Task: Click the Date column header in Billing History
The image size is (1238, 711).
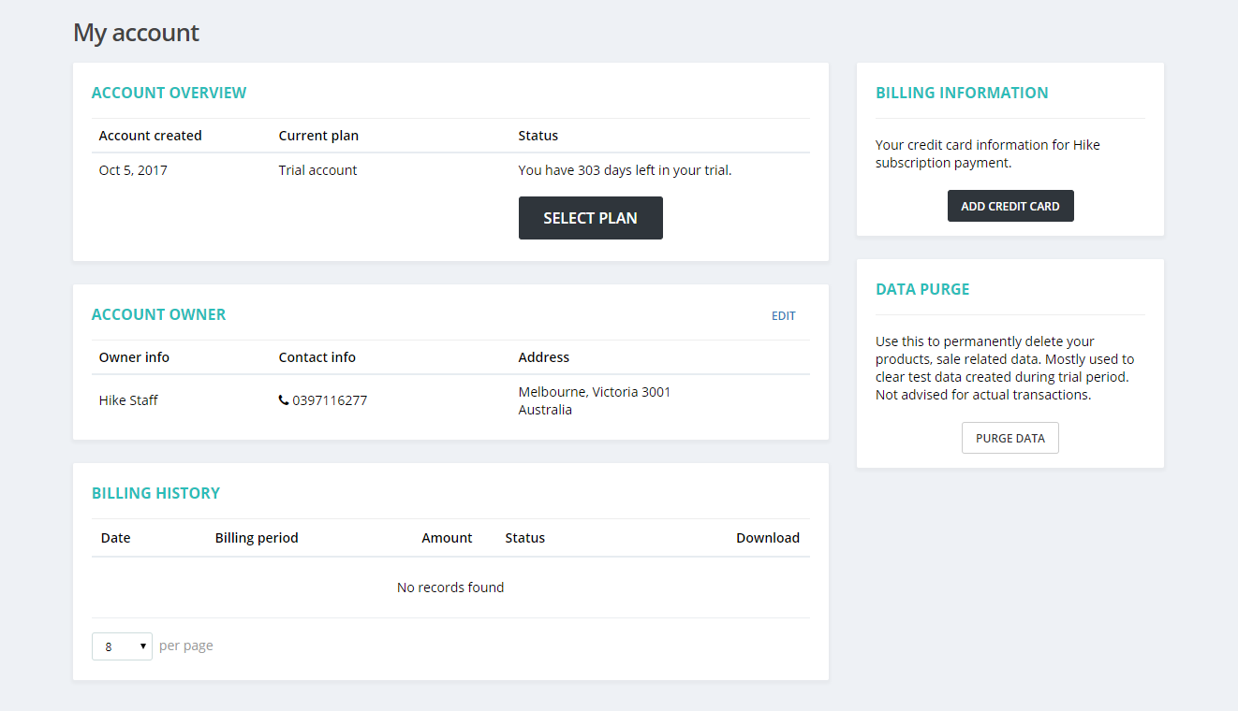Action: tap(116, 538)
